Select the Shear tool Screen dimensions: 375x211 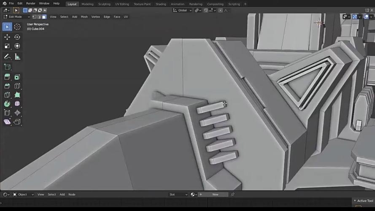click(x=7, y=122)
